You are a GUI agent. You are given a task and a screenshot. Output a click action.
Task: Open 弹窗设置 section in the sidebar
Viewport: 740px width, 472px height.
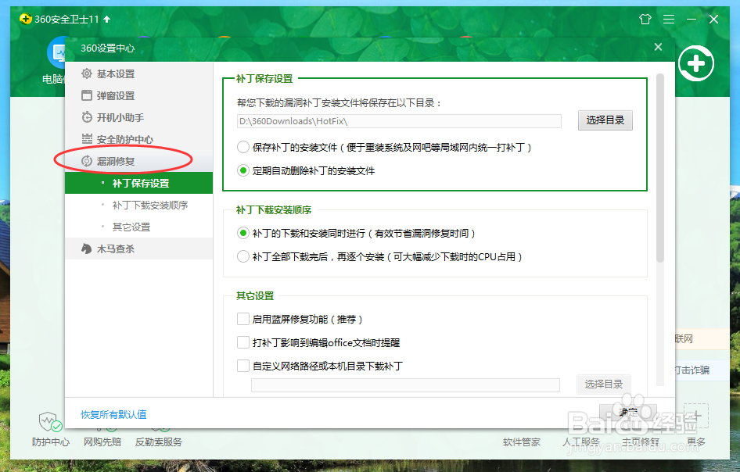[138, 95]
